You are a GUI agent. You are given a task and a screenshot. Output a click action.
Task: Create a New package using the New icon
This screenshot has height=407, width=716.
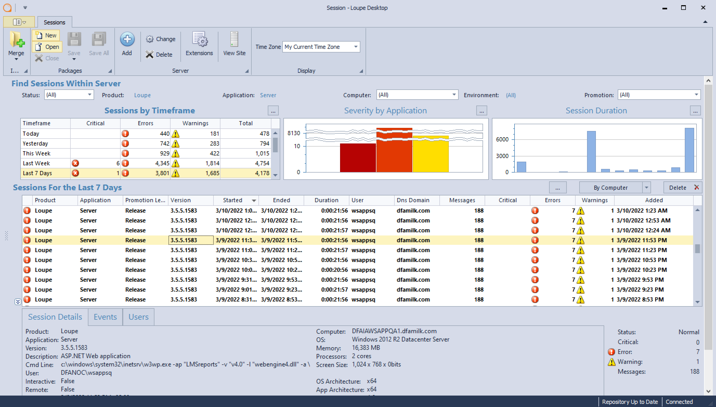(45, 35)
